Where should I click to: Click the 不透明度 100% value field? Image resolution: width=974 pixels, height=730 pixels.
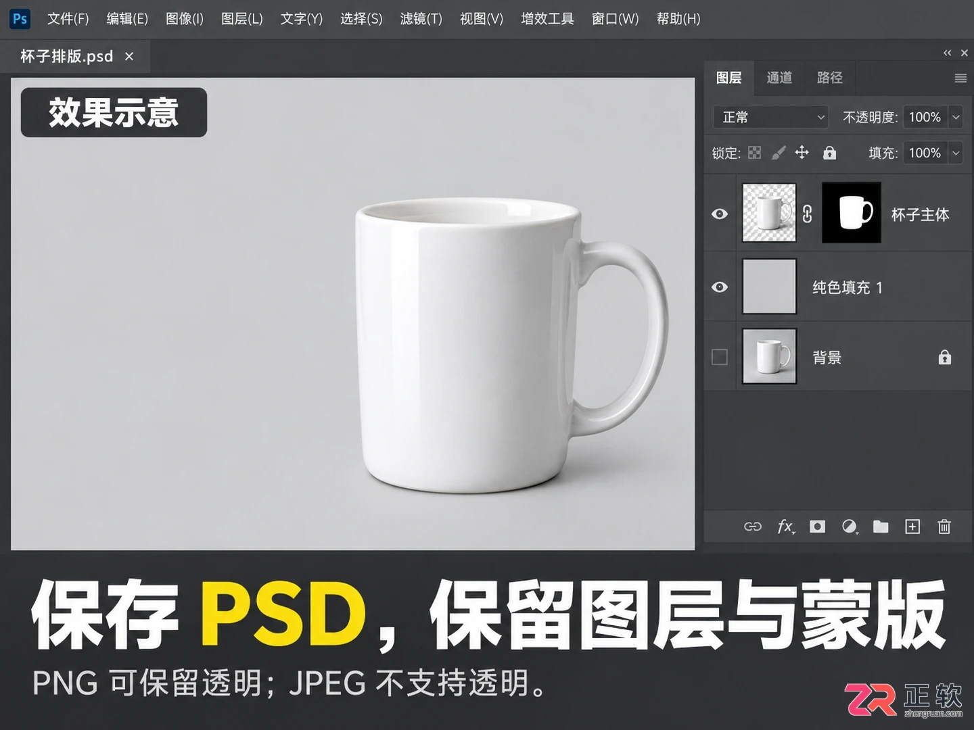pos(925,117)
